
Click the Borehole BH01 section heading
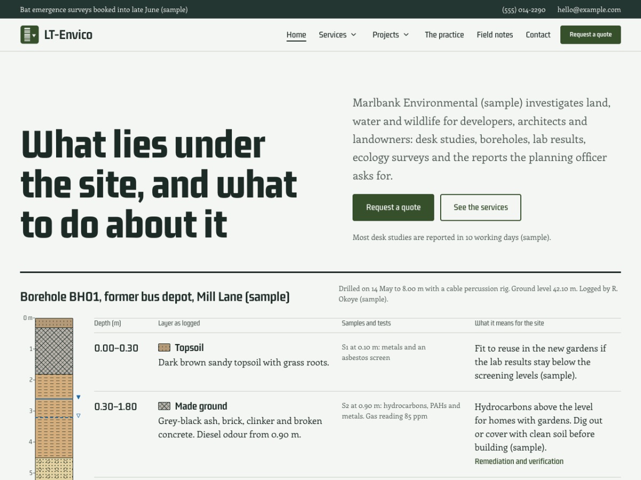click(155, 297)
